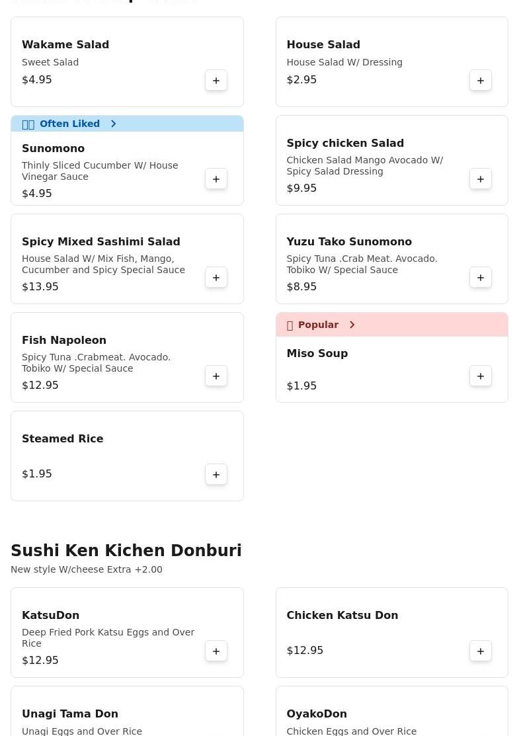Add Steamed Rice to the order

coord(216,475)
